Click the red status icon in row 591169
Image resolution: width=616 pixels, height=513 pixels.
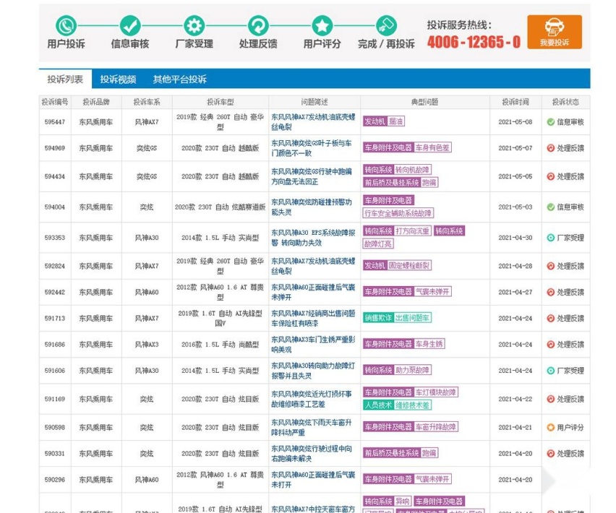click(x=550, y=399)
